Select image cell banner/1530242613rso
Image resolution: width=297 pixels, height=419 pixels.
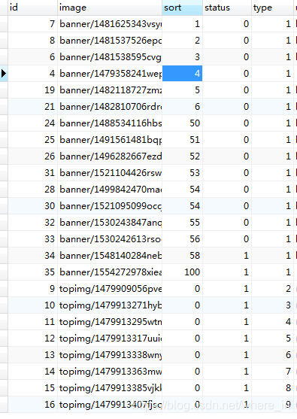coord(110,239)
